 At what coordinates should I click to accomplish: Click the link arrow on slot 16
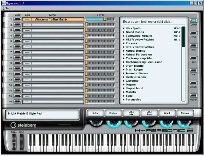click(x=27, y=102)
